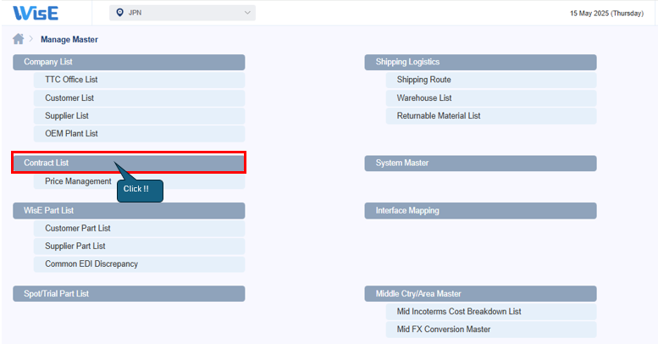This screenshot has height=344, width=658.
Task: Open Common EDI Discrepancy
Action: point(140,264)
